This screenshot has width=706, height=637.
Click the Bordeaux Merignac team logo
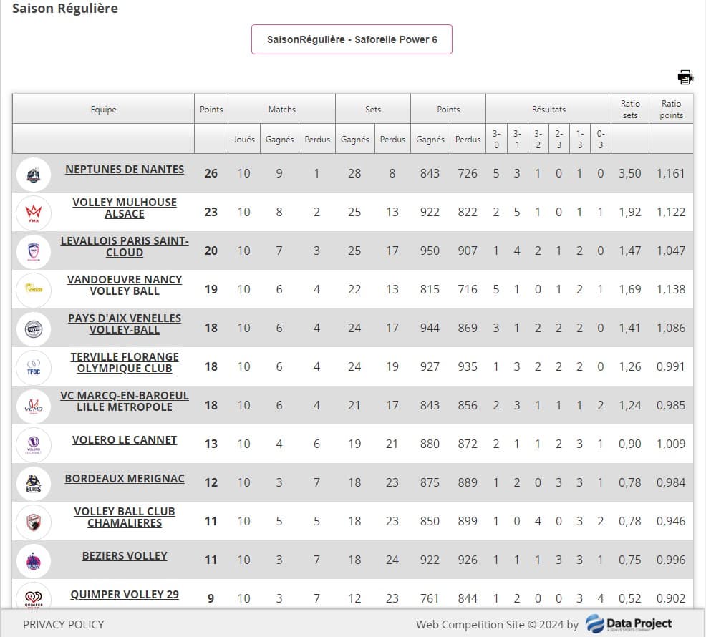click(x=34, y=483)
